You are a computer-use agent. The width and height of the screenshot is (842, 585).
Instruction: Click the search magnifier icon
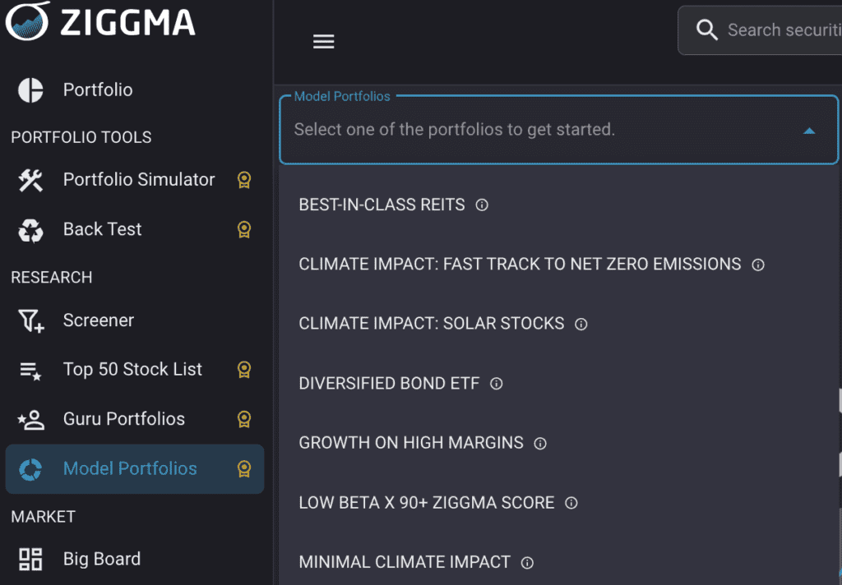[706, 30]
